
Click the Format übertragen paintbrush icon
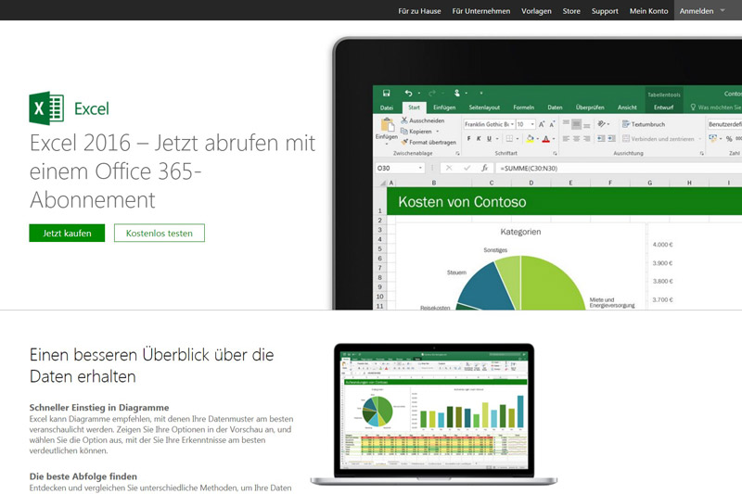pyautogui.click(x=404, y=142)
